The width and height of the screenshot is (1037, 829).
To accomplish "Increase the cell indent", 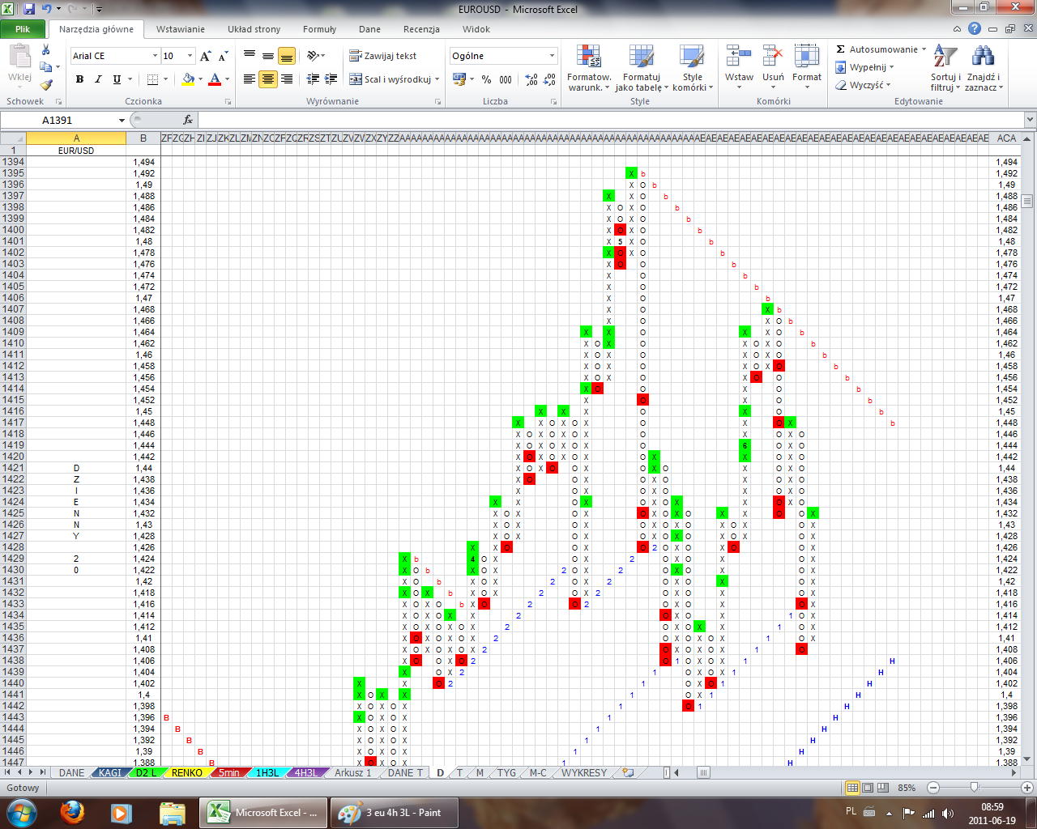I will pos(331,79).
